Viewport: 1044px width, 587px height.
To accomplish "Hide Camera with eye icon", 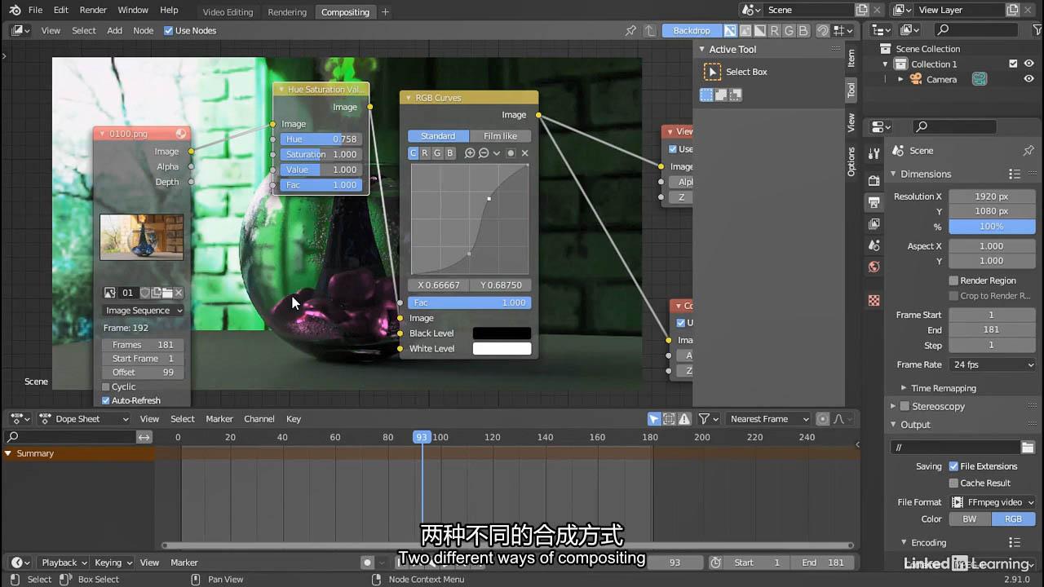I will pyautogui.click(x=1029, y=79).
